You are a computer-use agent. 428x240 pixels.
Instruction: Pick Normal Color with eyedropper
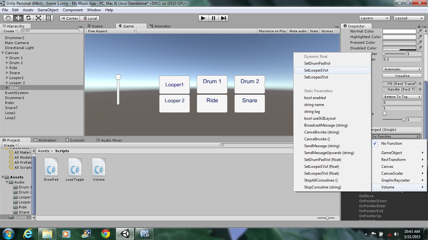[x=420, y=31]
